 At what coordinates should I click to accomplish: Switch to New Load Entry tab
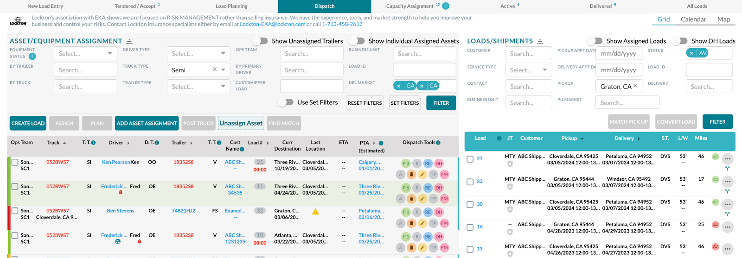(45, 6)
